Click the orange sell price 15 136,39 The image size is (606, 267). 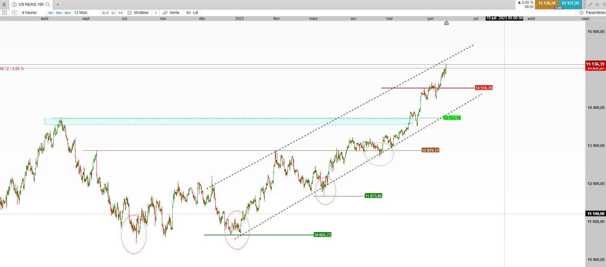tap(547, 3)
